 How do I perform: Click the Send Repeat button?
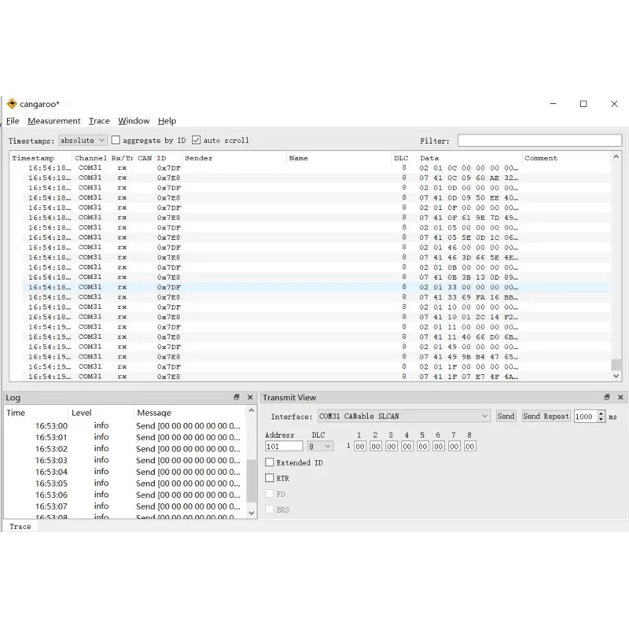546,416
